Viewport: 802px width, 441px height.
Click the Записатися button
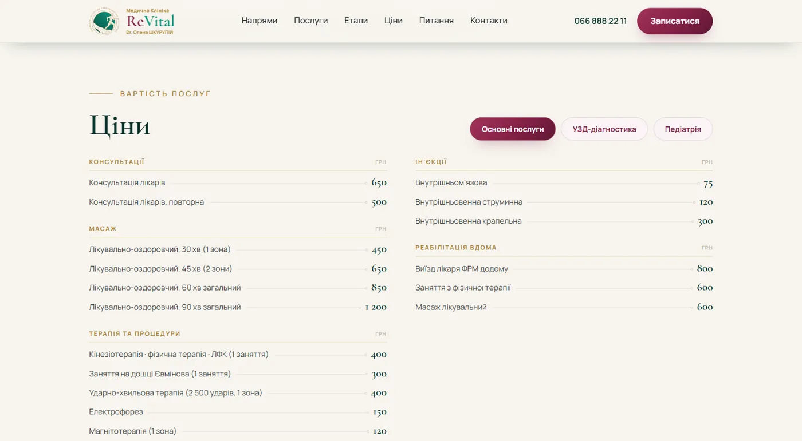pyautogui.click(x=675, y=21)
